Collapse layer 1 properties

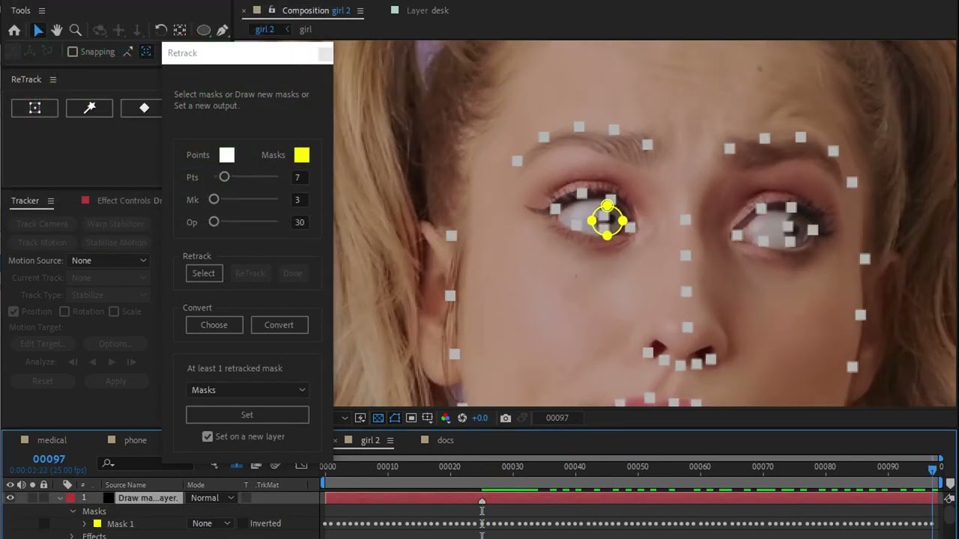tap(60, 498)
